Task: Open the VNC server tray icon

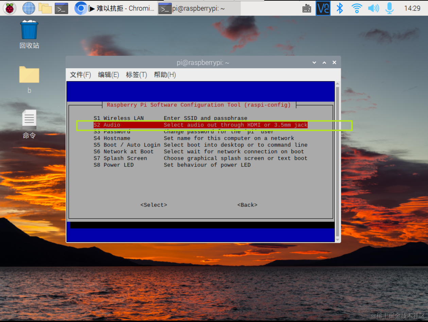Action: 323,8
